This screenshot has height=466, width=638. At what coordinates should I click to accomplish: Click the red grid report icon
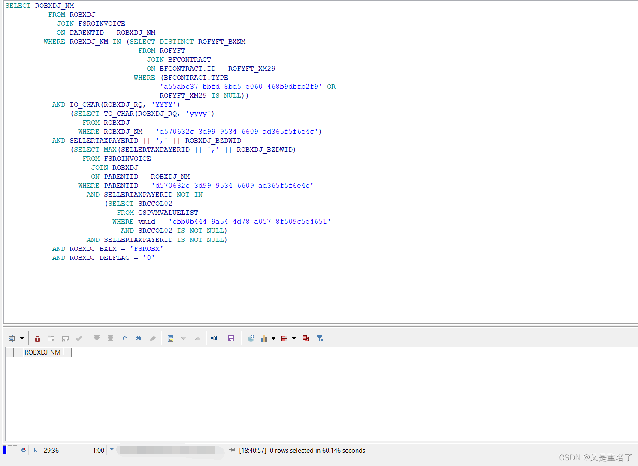[284, 338]
